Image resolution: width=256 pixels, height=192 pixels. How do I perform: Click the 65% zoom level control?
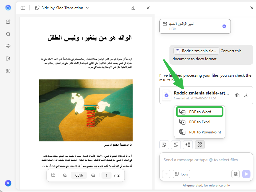[x=79, y=175]
